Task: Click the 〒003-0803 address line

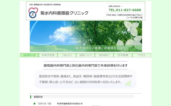Action: [124, 15]
